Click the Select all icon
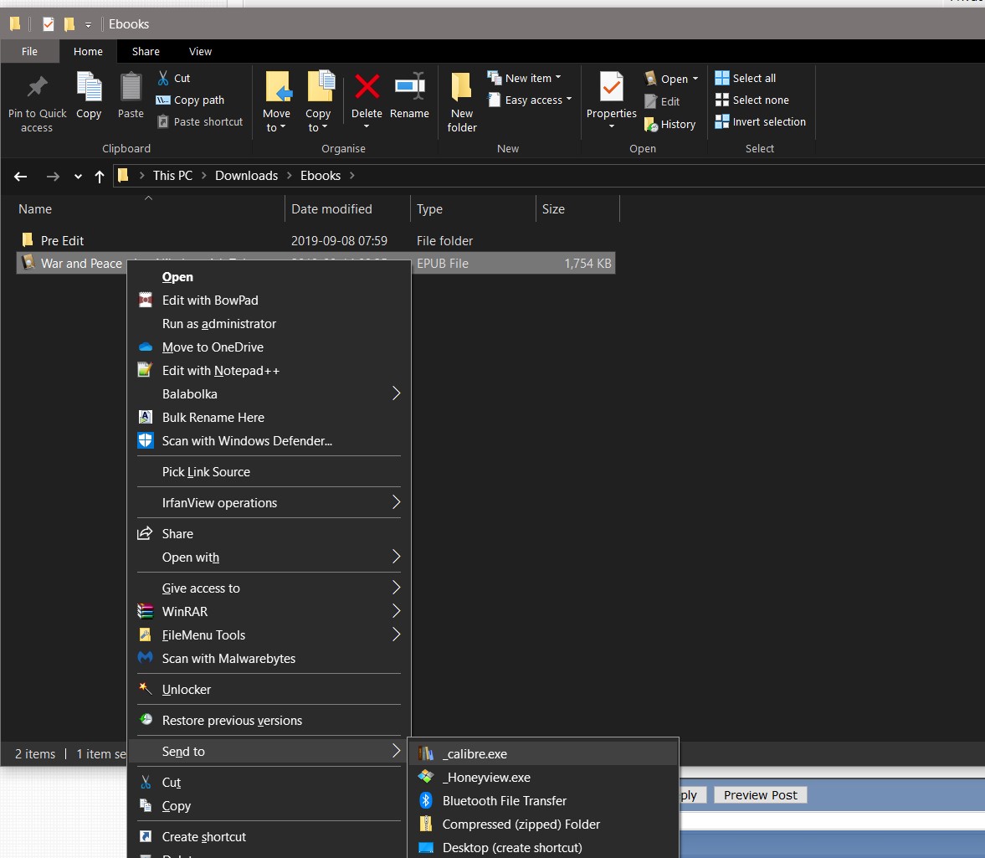Viewport: 985px width, 858px height. (x=721, y=78)
